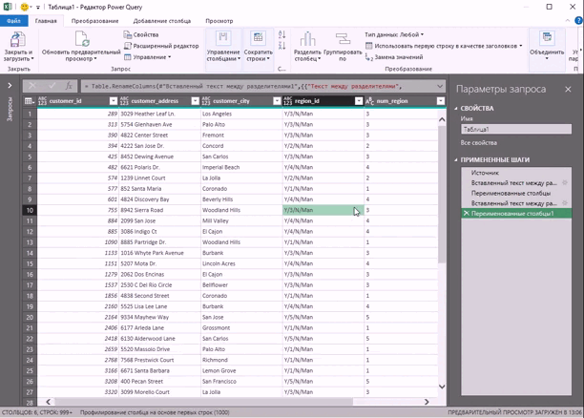
Task: Click the Los Angeles city cell
Action: tap(241, 114)
